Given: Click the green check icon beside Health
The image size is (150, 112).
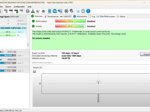Looking at the screenshot, I should click(x=33, y=26).
